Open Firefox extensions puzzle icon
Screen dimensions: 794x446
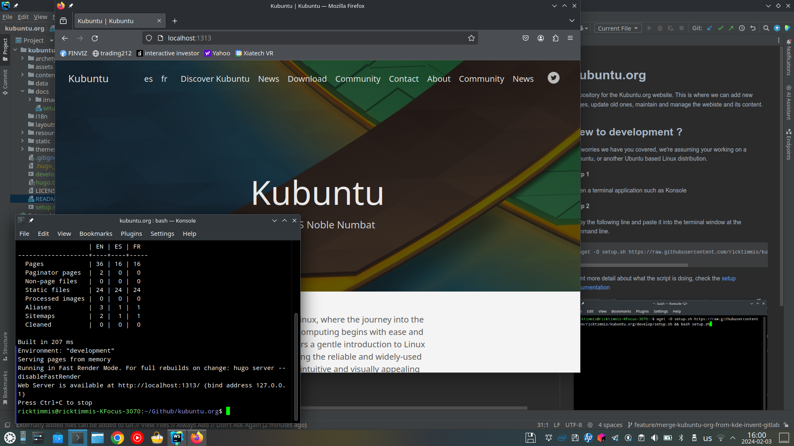[x=555, y=38]
